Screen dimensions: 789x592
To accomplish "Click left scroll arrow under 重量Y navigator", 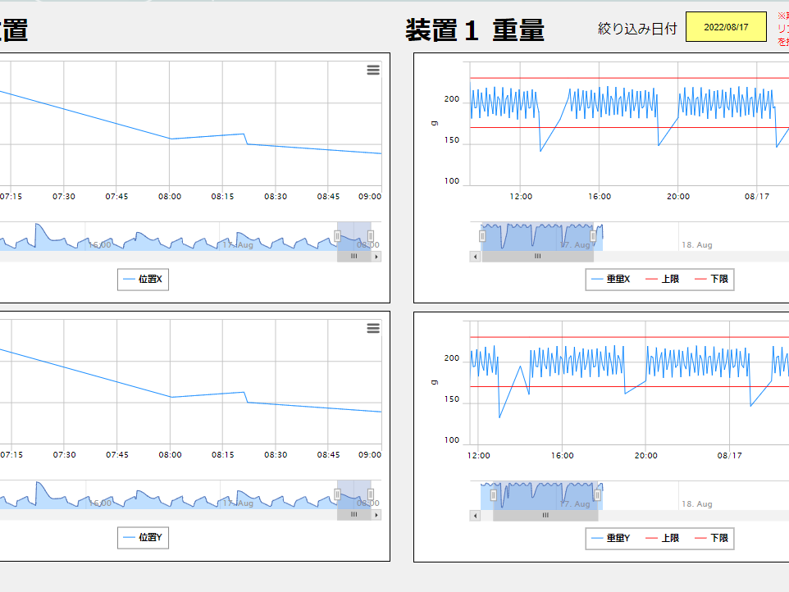I will (x=475, y=516).
